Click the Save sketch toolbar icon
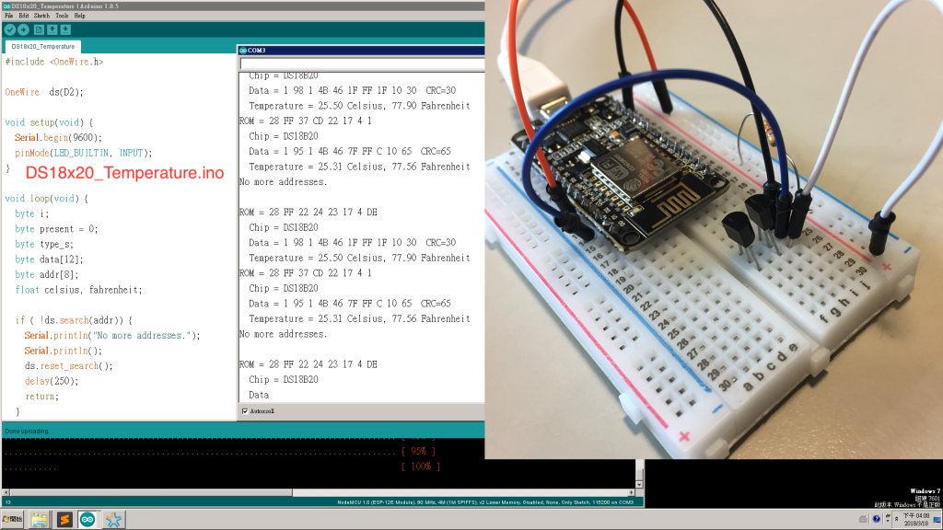 [x=65, y=29]
